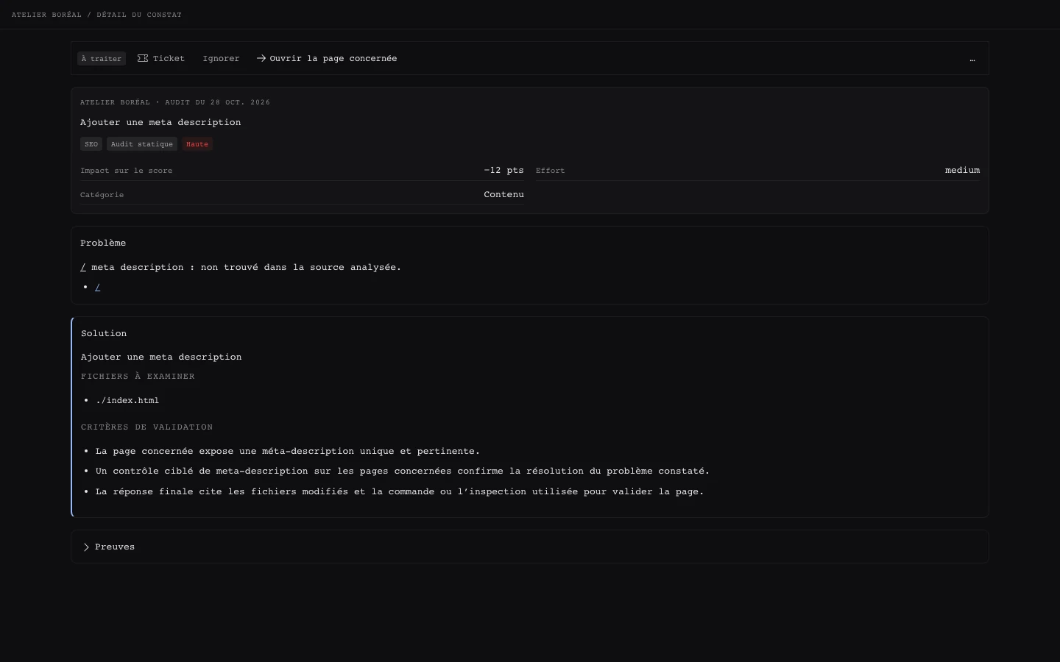
Task: Dismiss the finding with Ignorer
Action: 221,59
